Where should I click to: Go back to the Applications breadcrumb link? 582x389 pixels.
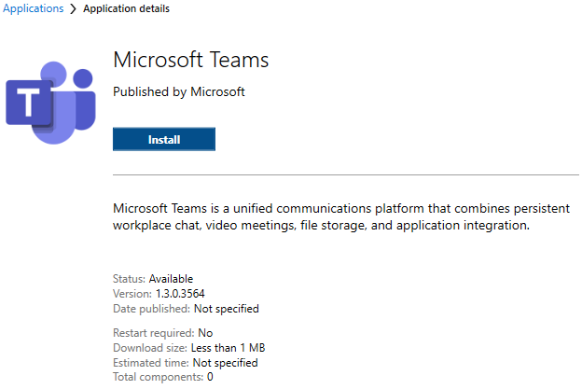point(33,8)
